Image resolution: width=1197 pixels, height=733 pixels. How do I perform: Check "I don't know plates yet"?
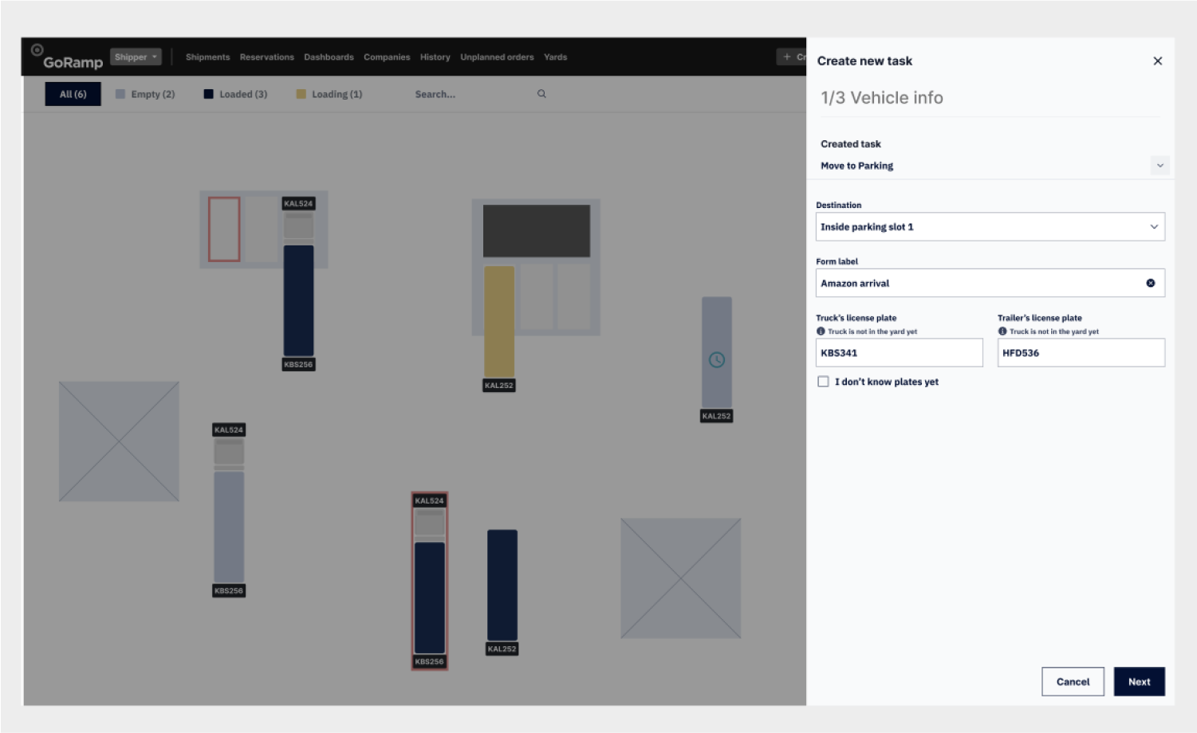pos(823,382)
